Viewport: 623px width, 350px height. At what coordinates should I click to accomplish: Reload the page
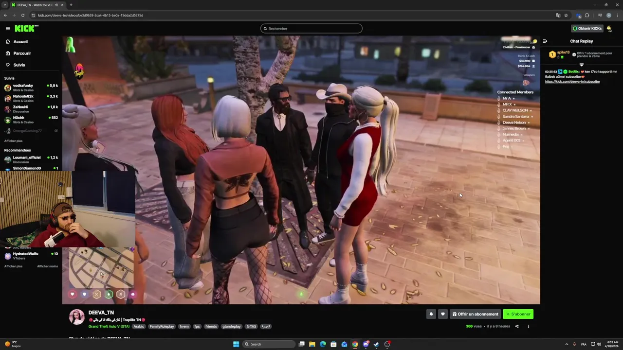tap(23, 15)
